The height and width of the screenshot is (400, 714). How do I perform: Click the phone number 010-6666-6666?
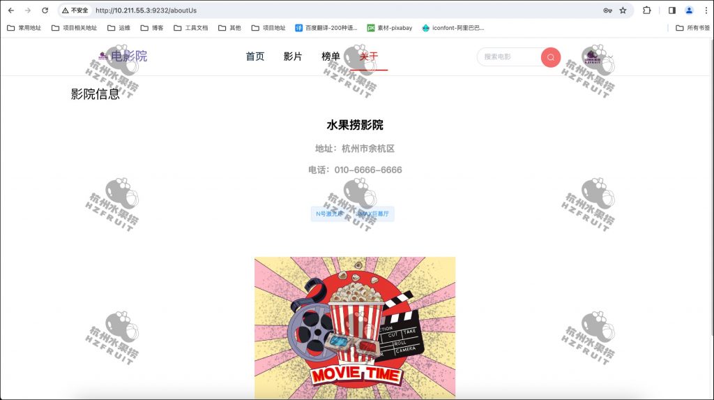coord(368,170)
